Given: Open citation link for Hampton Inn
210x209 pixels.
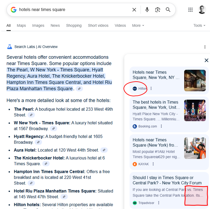Looking at the screenshot, I should coord(31,183).
